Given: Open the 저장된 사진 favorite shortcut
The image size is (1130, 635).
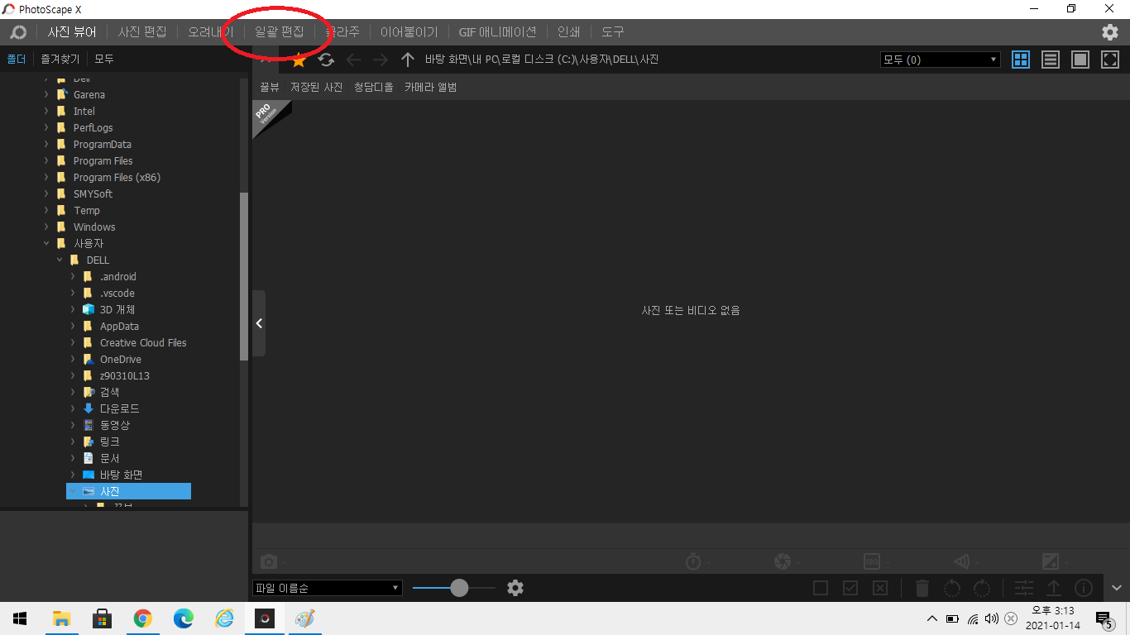Looking at the screenshot, I should (x=317, y=87).
